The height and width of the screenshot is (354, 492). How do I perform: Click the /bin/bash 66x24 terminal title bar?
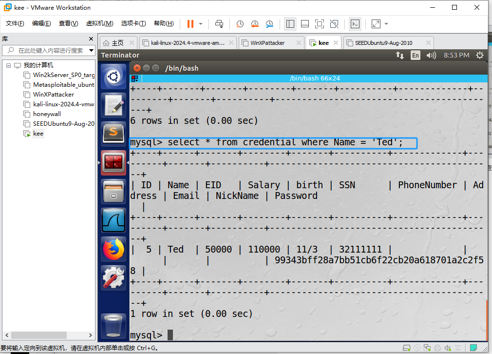pos(315,79)
